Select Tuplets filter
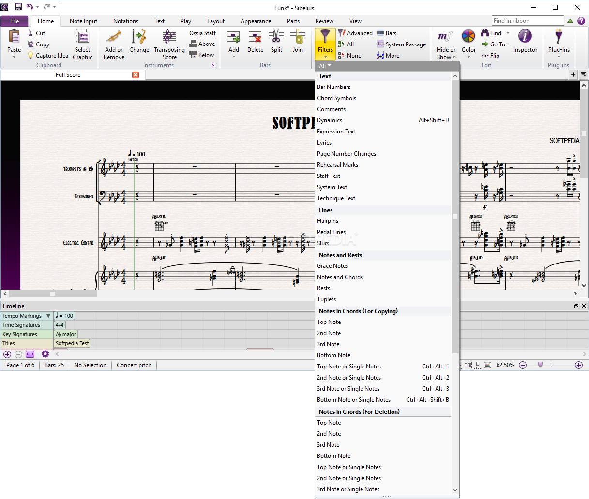This screenshot has height=499, width=589. (x=383, y=299)
